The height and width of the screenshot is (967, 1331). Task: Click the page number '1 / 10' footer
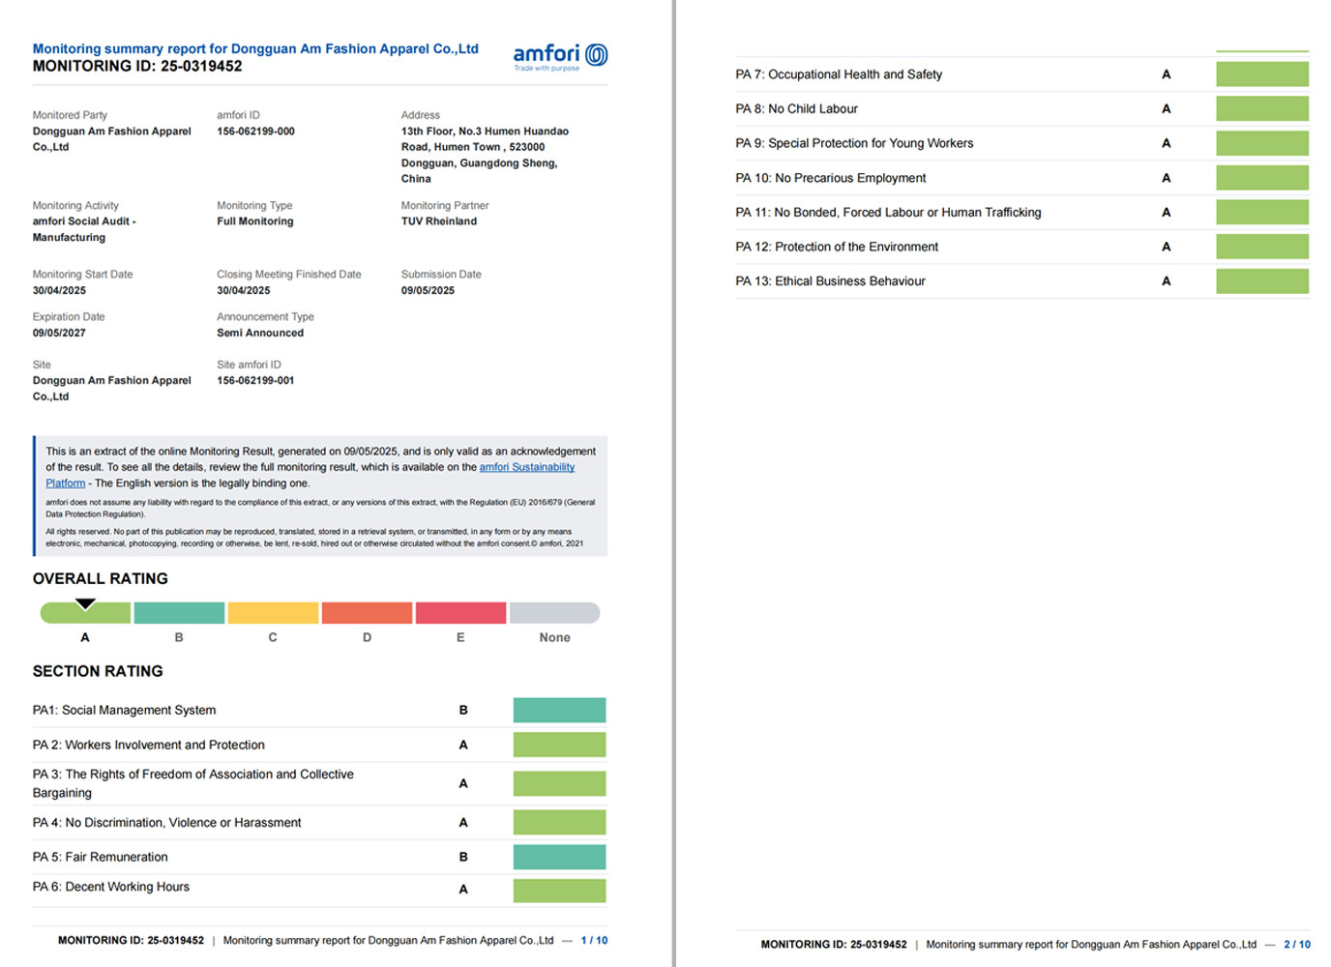click(594, 940)
